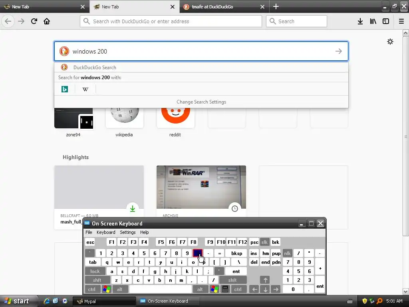Launch Internet Explorer from quick launch
Image resolution: width=409 pixels, height=307 pixels.
pyautogui.click(x=47, y=301)
